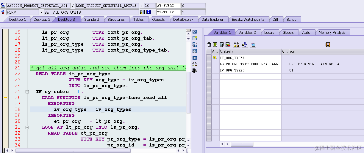The width and height of the screenshot is (364, 153).
Task: Switch to the Locals tab
Action: (269, 32)
